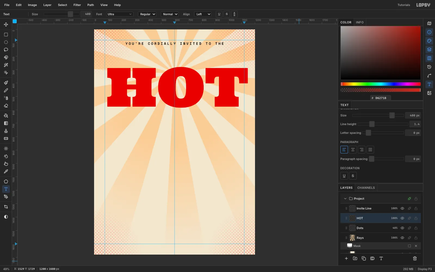Open the Filter menu
Image resolution: width=435 pixels, height=272 pixels.
[x=77, y=5]
